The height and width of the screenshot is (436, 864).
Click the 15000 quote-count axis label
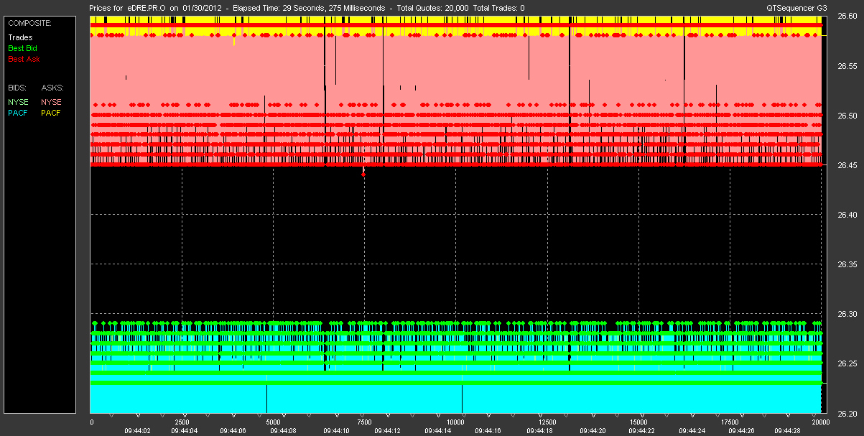638,422
